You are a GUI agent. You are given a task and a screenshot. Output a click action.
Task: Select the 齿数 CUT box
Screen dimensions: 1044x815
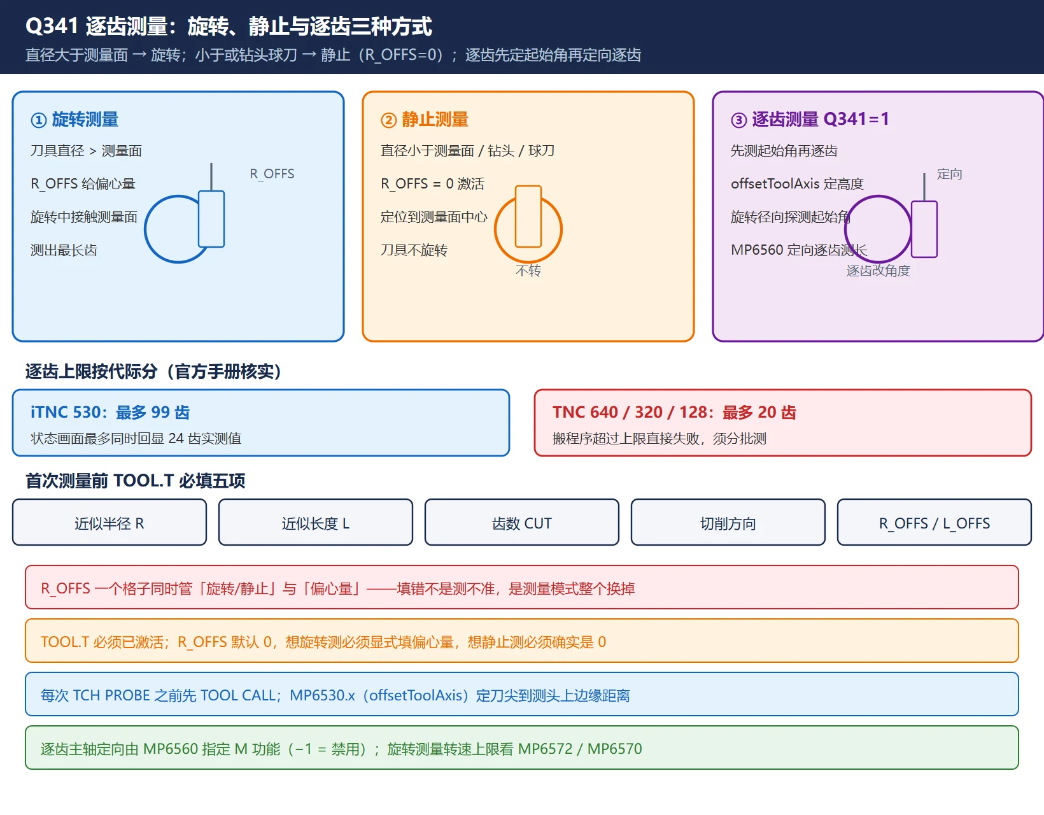click(x=522, y=522)
